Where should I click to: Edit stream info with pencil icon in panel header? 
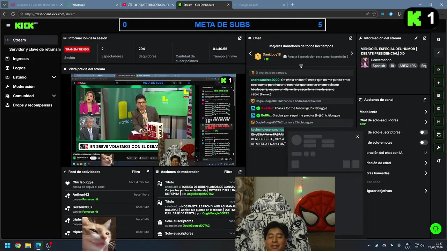(416, 38)
